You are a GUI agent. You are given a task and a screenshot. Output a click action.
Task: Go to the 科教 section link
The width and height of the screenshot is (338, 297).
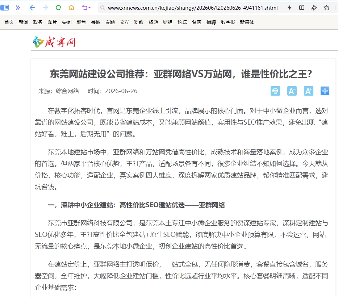click(139, 22)
